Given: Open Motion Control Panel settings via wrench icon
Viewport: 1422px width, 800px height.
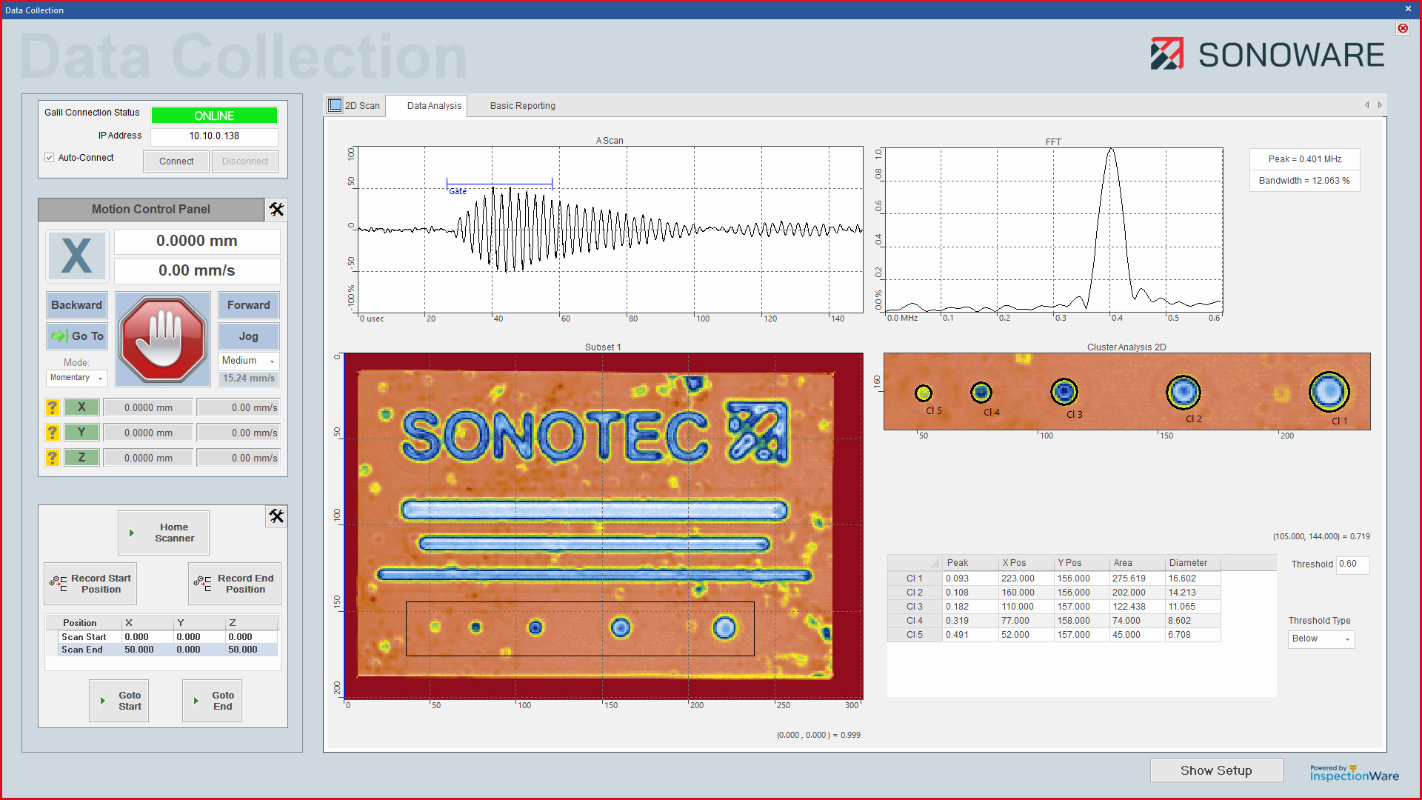Looking at the screenshot, I should click(276, 210).
